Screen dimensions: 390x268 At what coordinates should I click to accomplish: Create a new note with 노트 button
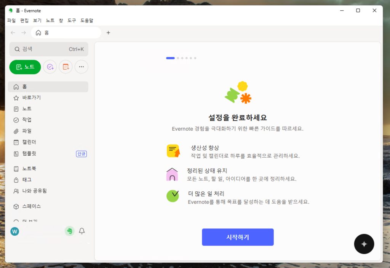(25, 67)
